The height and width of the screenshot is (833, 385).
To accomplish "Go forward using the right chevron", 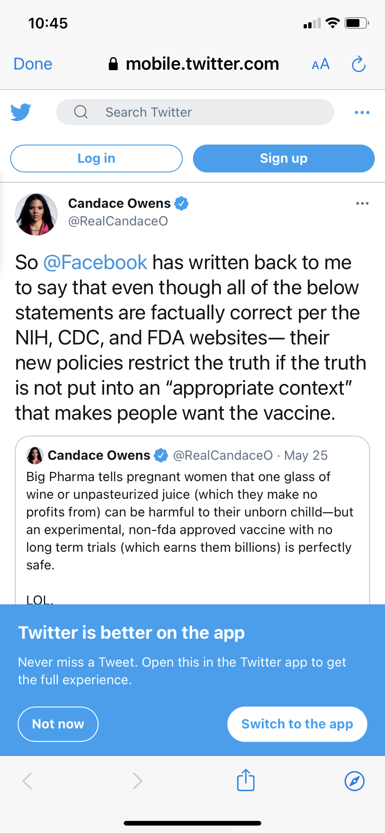I will pos(137,780).
